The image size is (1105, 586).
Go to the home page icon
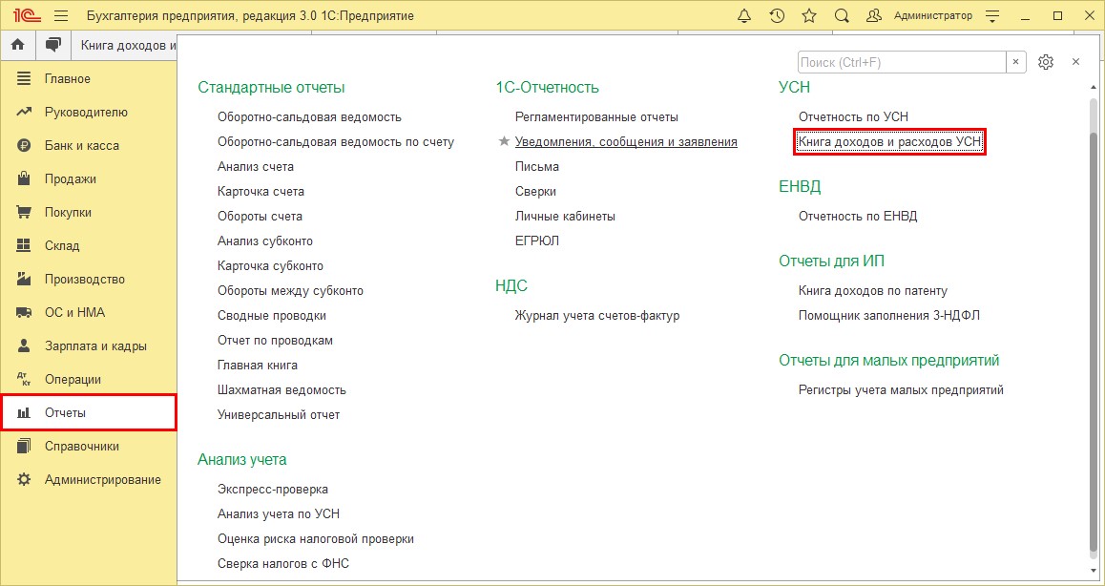point(18,45)
